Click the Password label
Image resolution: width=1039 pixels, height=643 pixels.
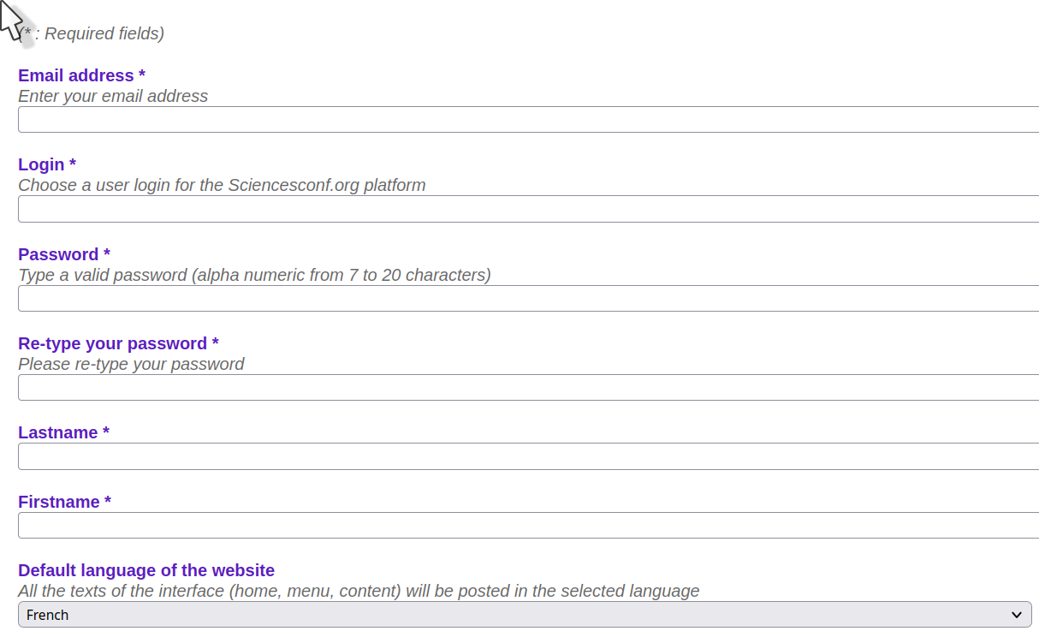57,254
